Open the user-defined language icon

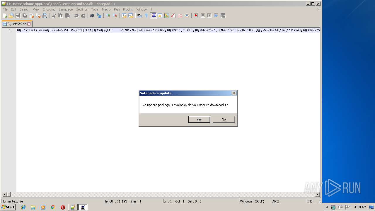pos(160,16)
